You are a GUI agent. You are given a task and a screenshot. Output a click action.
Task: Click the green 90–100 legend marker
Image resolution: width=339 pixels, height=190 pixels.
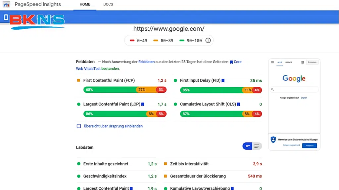[x=182, y=40]
